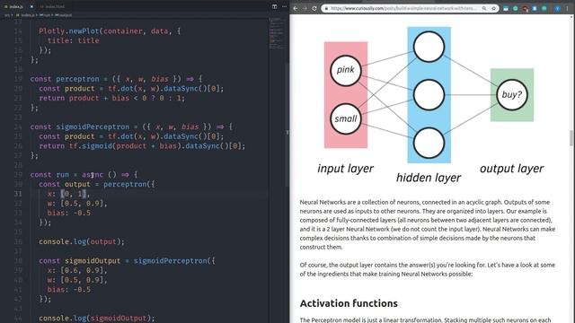Click 'Plotly.newPlot(container, data, {' code line

click(110, 31)
